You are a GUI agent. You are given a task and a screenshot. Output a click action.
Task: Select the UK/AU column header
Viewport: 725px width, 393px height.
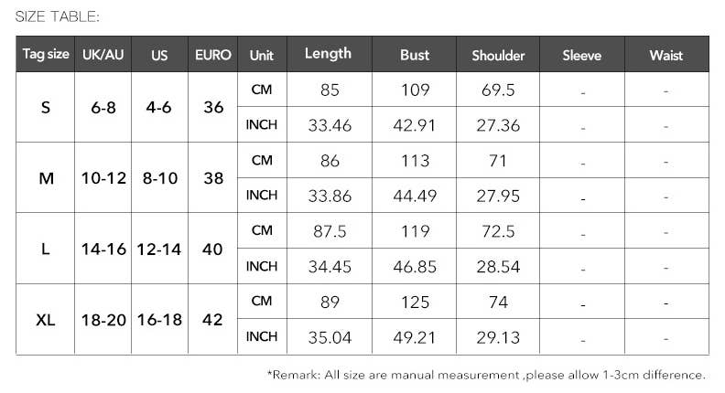click(x=103, y=55)
